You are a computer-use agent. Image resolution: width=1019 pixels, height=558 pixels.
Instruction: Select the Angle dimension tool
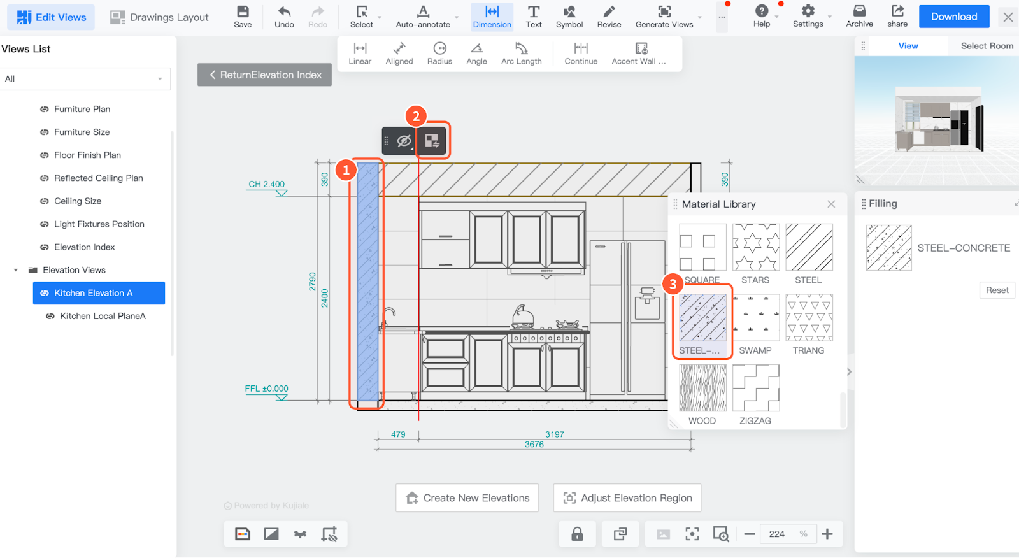476,54
